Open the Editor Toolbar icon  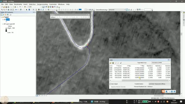pos(43,7)
